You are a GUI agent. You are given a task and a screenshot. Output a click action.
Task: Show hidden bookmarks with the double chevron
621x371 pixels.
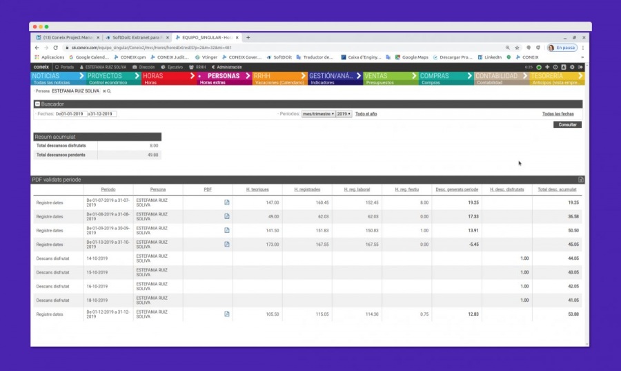582,57
